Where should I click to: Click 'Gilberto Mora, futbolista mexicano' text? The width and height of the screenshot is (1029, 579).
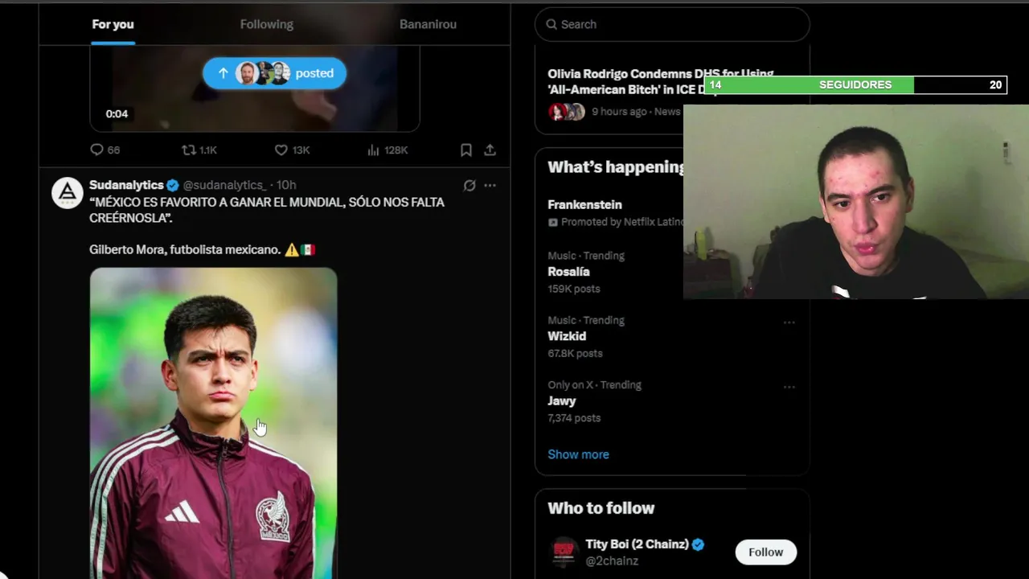pyautogui.click(x=185, y=249)
